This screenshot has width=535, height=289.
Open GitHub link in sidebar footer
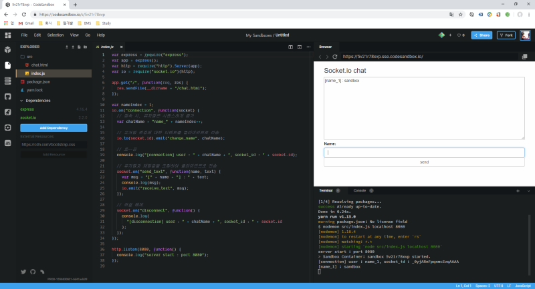[33, 272]
